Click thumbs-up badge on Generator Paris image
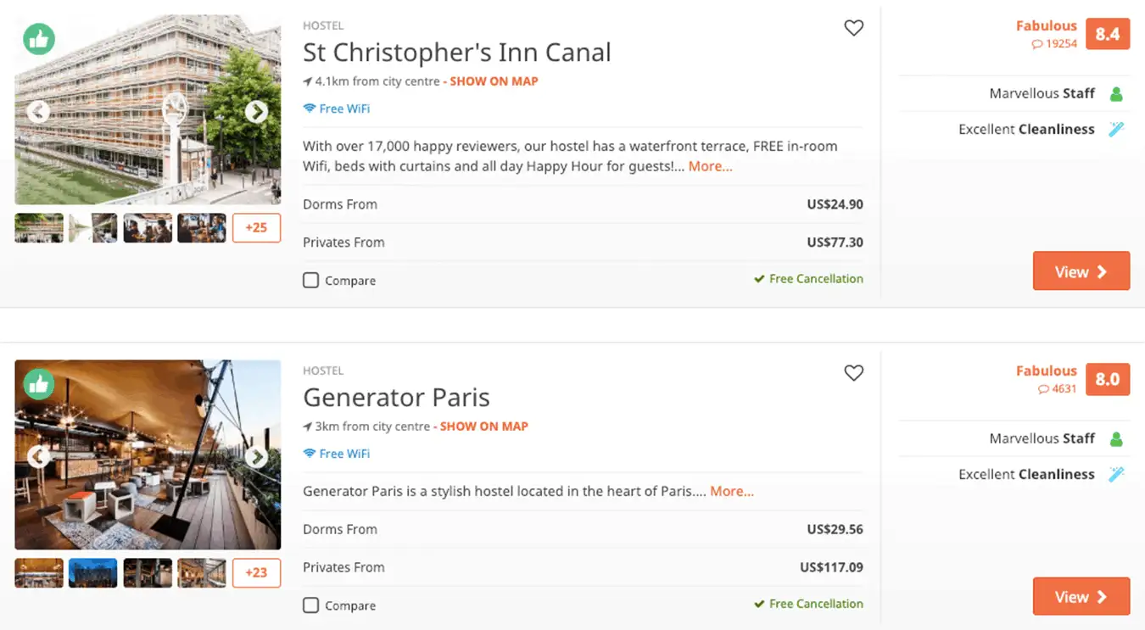Image resolution: width=1145 pixels, height=630 pixels. pyautogui.click(x=39, y=384)
